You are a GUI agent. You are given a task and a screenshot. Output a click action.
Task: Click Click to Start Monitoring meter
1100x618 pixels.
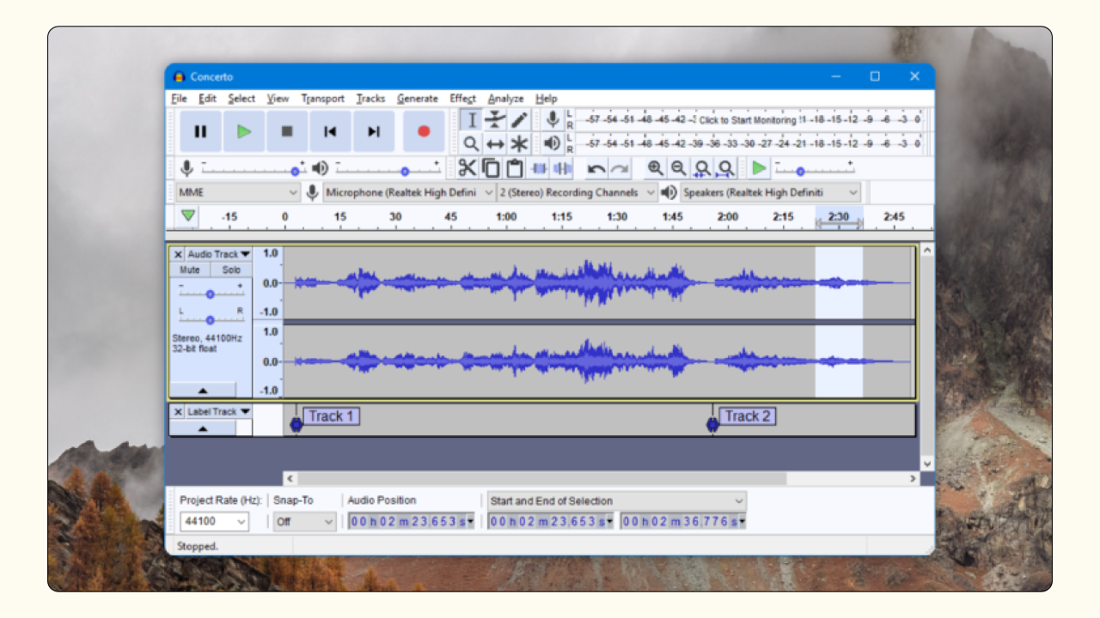coord(748,120)
